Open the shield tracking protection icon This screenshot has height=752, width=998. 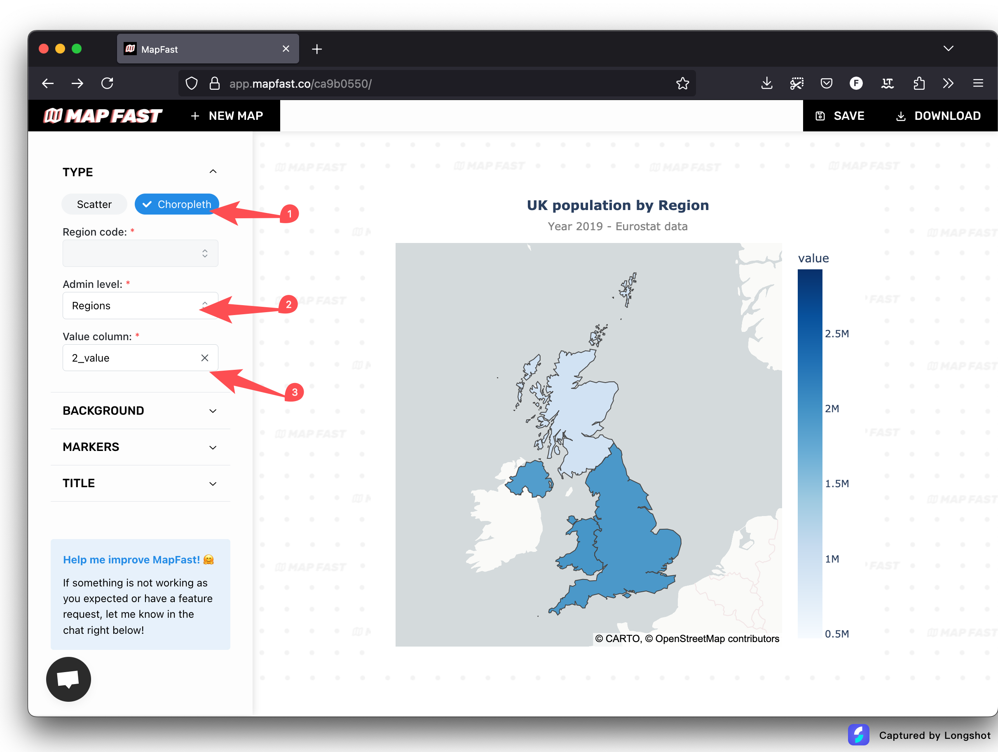[192, 84]
